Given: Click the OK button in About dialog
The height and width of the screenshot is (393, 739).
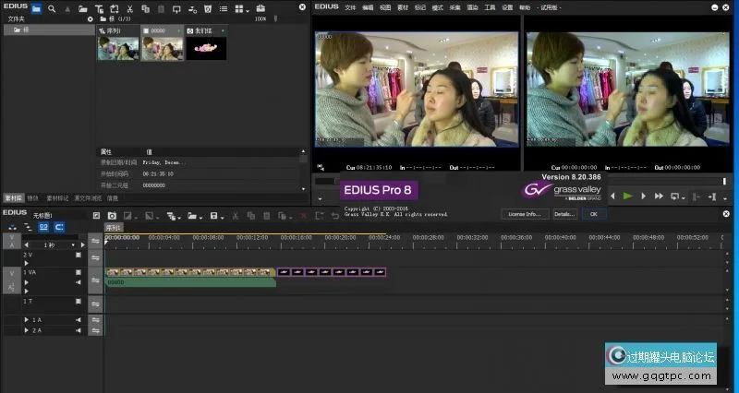Looking at the screenshot, I should (593, 213).
